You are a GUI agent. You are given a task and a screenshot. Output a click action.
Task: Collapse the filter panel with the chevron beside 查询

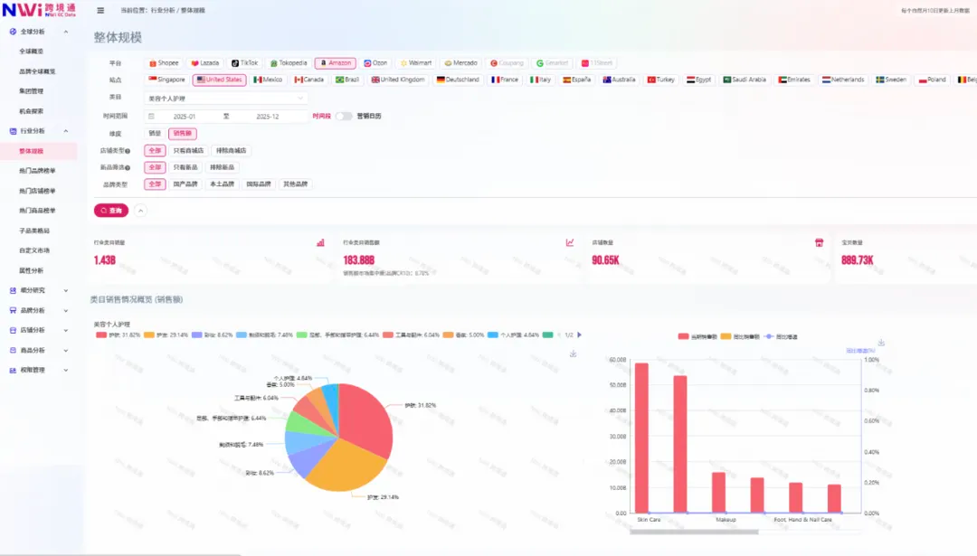(x=141, y=211)
